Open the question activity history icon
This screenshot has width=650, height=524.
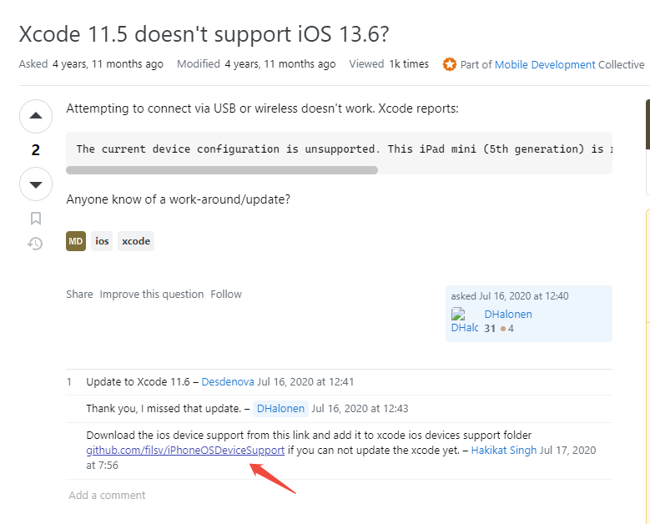[35, 244]
